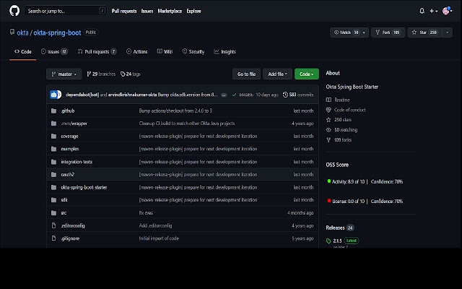Click the Go to file button
The height and width of the screenshot is (289, 462).
tap(246, 74)
